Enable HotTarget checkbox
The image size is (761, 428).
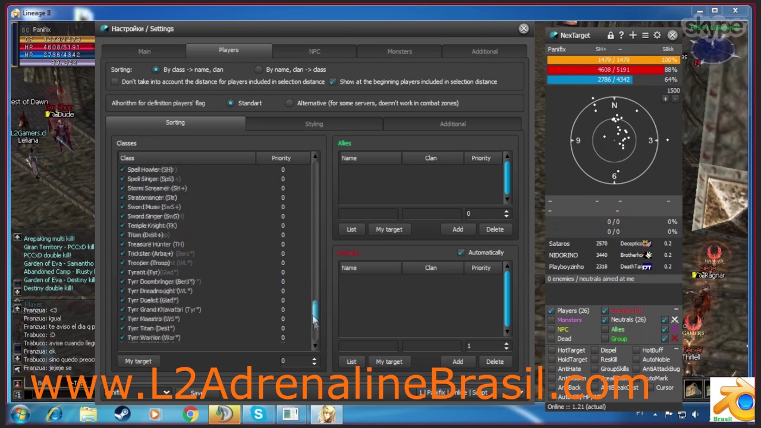(x=552, y=350)
